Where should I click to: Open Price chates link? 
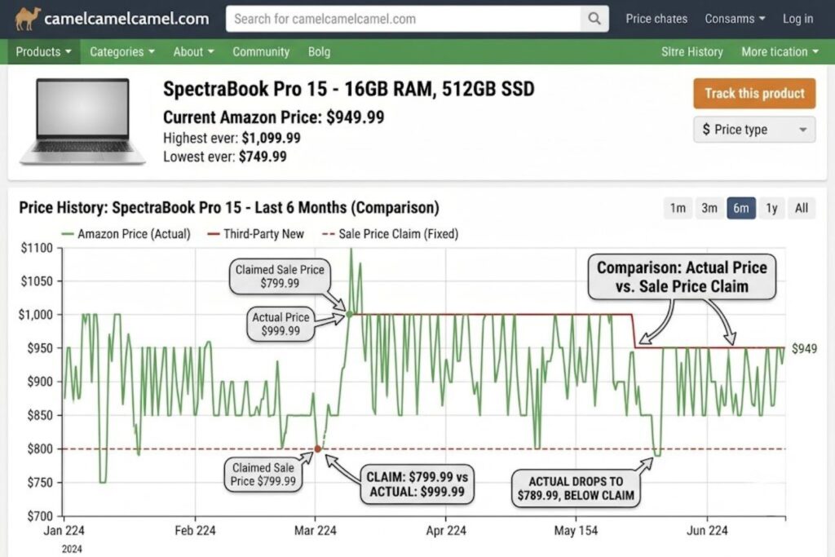(656, 20)
